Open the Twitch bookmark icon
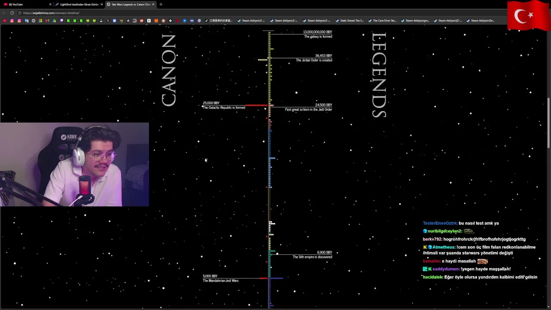 tap(62, 21)
